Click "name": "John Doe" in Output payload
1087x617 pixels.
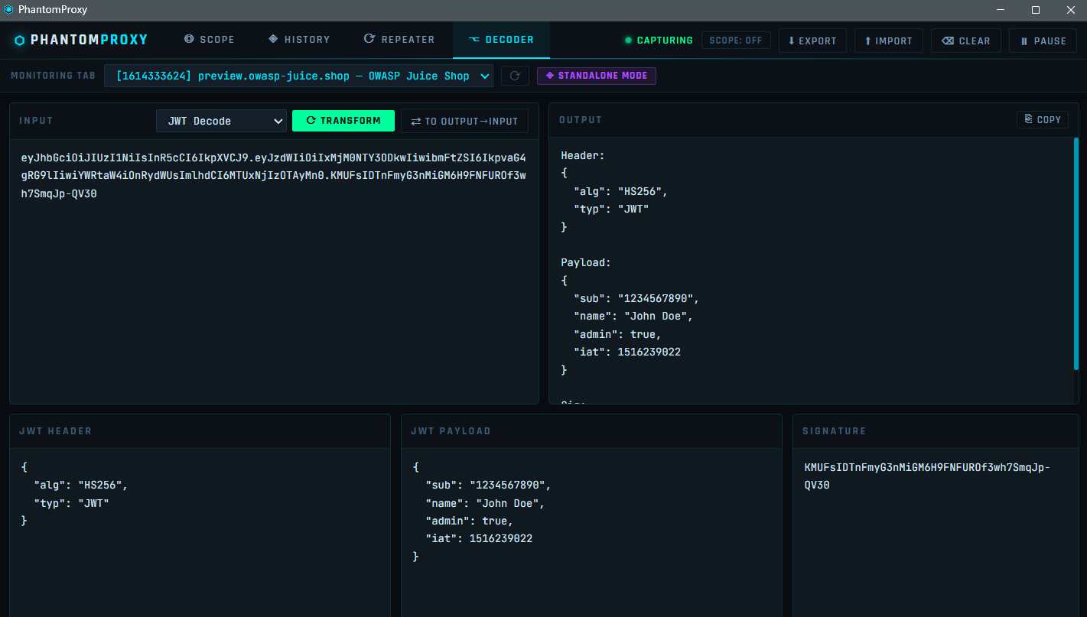pos(633,316)
